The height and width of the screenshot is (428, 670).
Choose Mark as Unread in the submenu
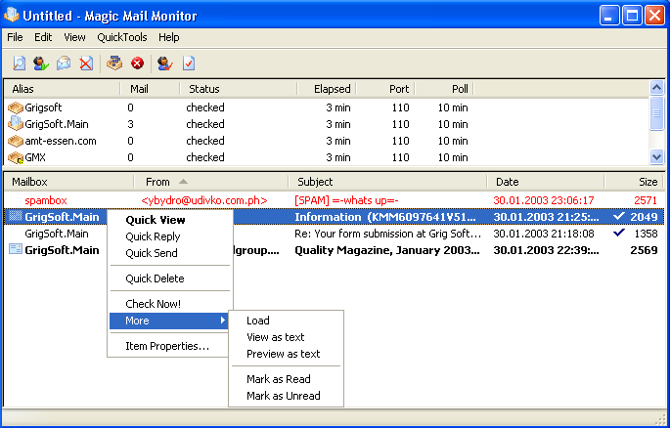[x=287, y=396]
